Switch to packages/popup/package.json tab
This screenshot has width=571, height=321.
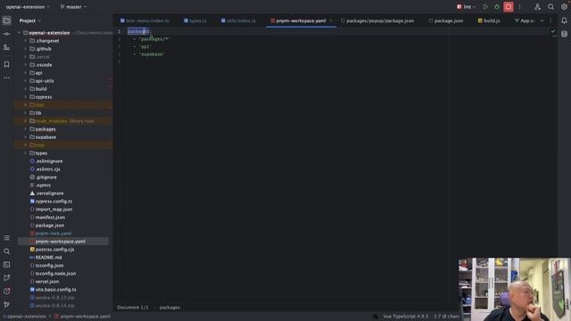coord(377,21)
